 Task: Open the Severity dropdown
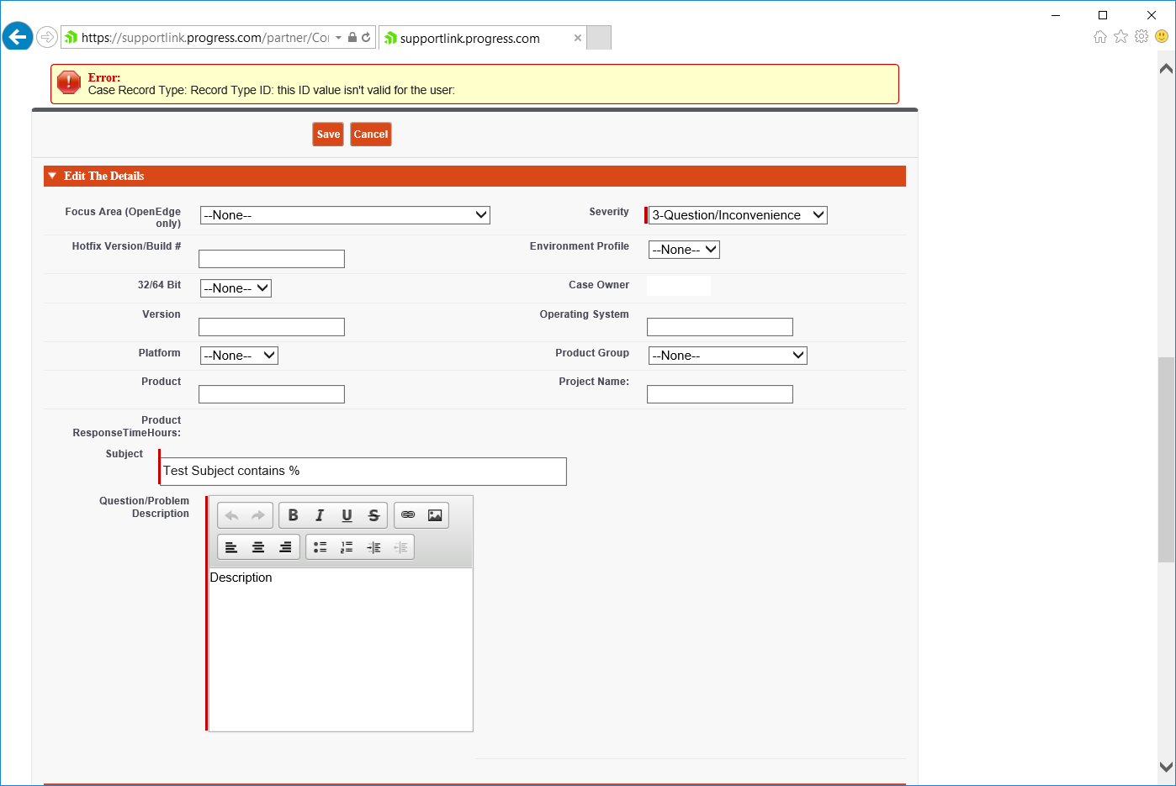coord(738,215)
